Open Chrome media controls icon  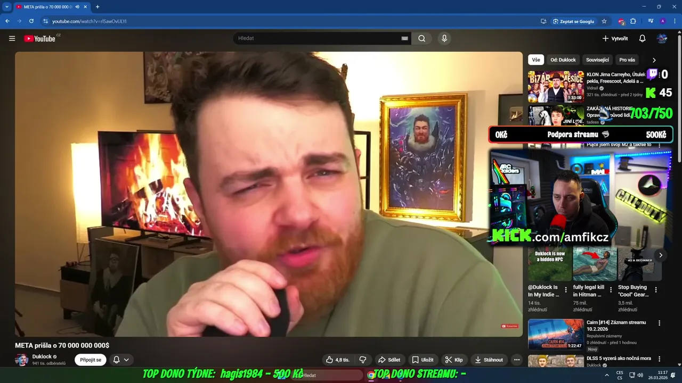coord(651,21)
